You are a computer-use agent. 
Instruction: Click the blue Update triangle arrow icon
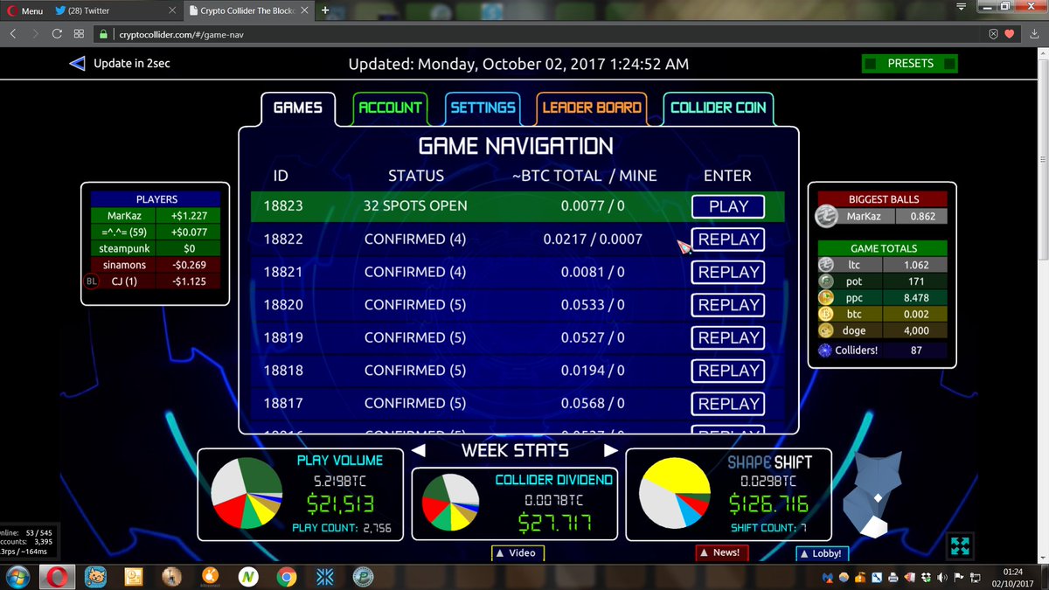point(77,63)
